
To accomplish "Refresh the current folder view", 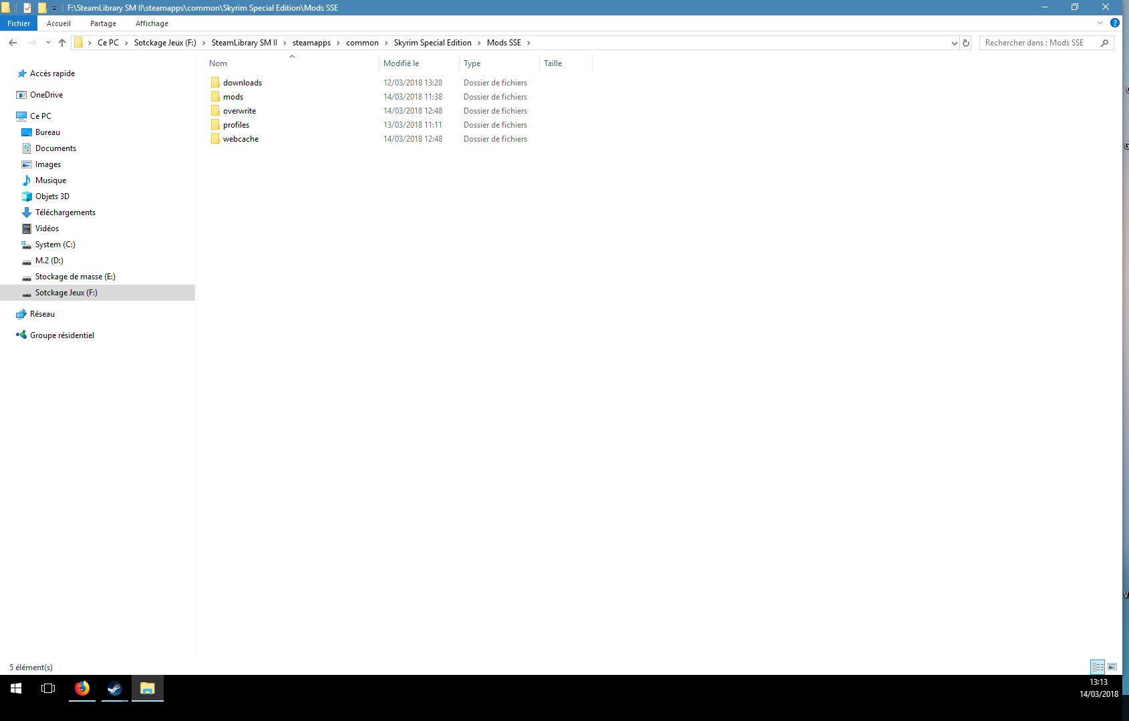I will (x=965, y=43).
